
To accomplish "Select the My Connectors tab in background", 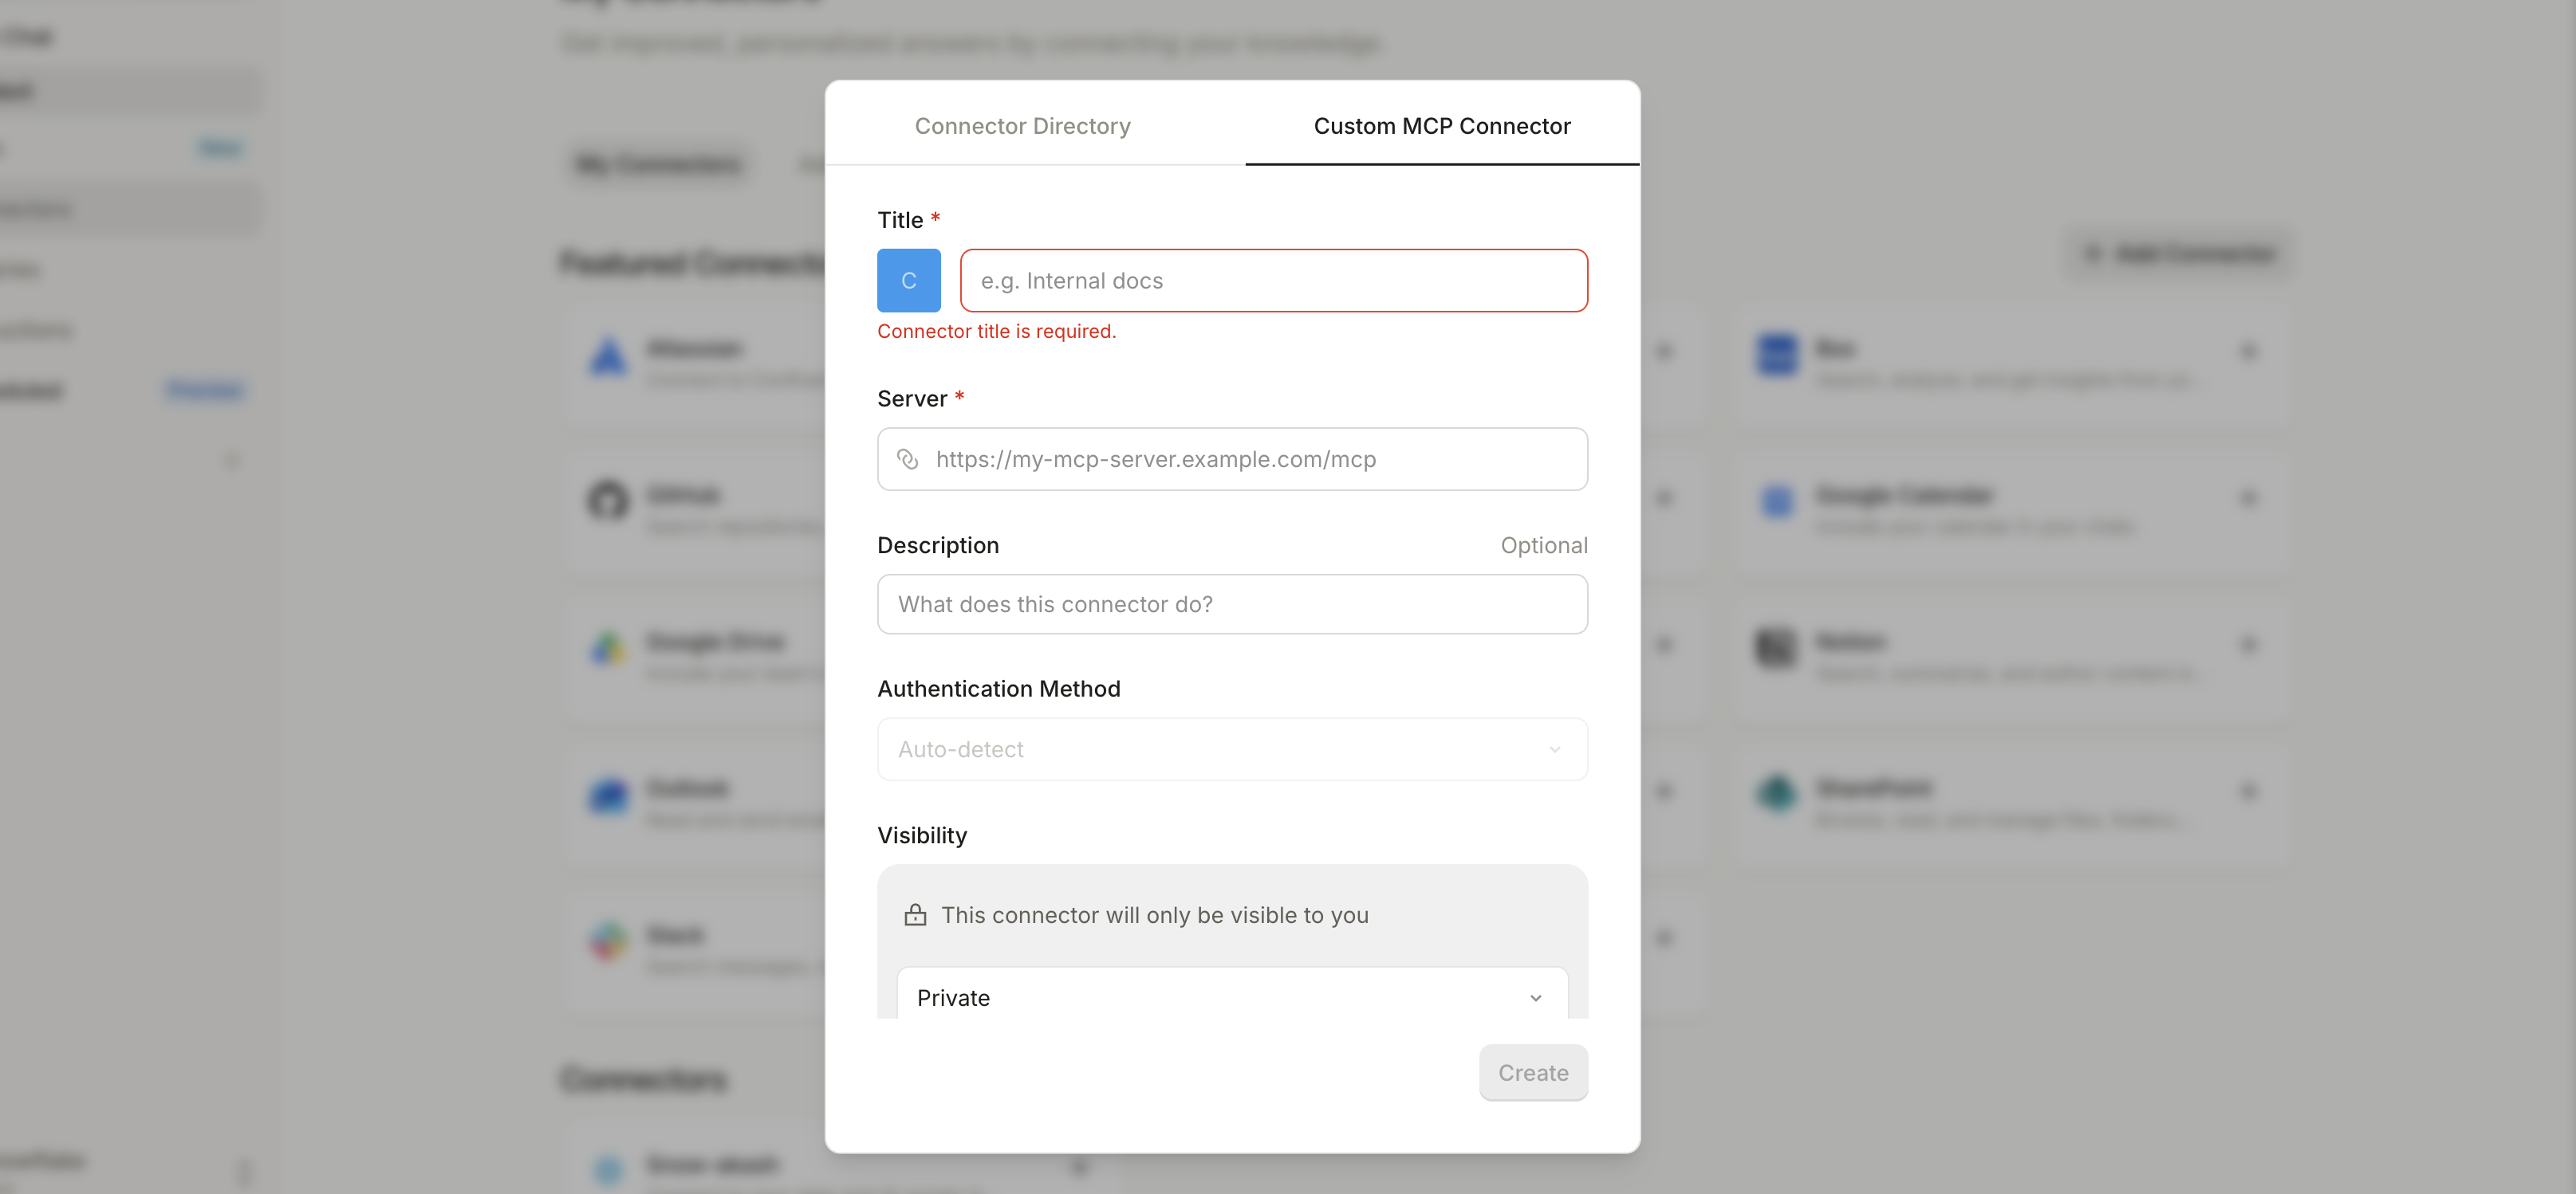I will (x=658, y=164).
